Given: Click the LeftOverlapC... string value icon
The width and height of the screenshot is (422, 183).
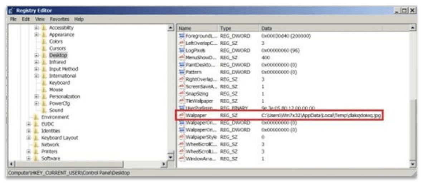Looking at the screenshot, I should pyautogui.click(x=182, y=43).
